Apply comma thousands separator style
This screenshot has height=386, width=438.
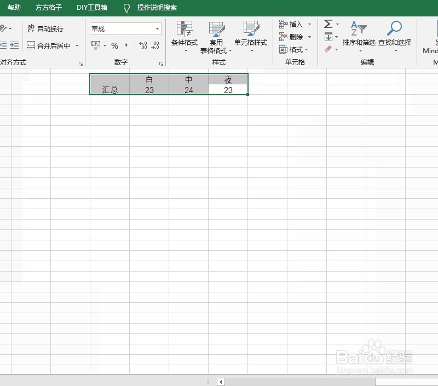click(126, 45)
